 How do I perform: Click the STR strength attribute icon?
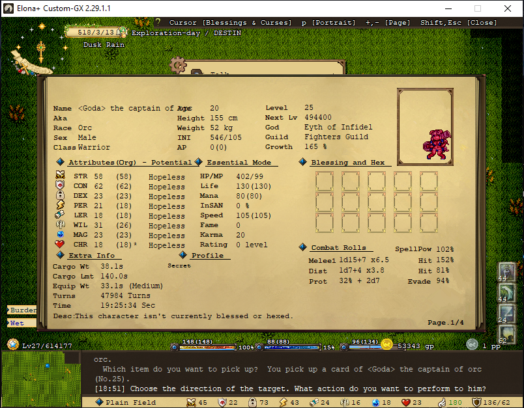pyautogui.click(x=60, y=175)
